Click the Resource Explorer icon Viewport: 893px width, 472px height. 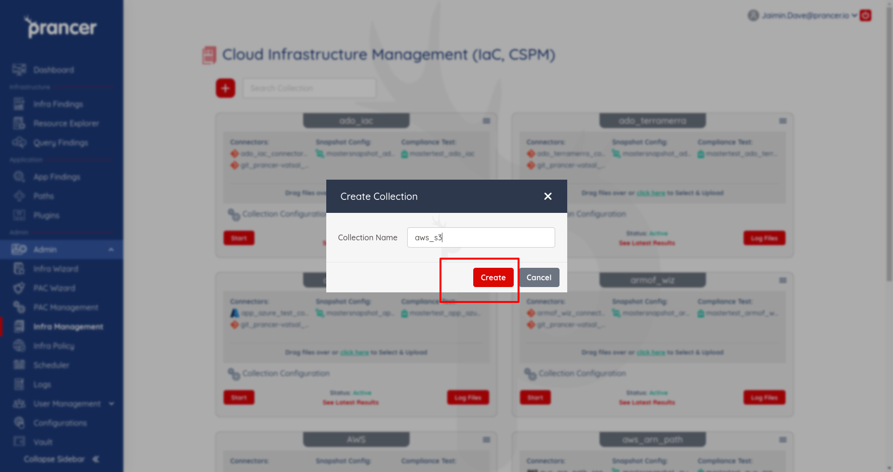coord(19,123)
